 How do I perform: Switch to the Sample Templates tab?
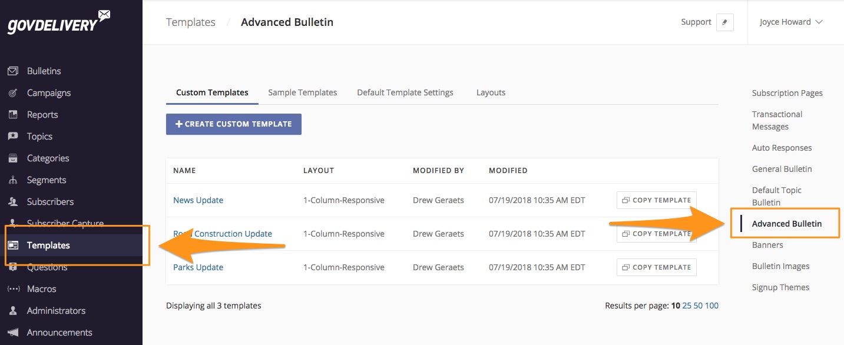303,92
